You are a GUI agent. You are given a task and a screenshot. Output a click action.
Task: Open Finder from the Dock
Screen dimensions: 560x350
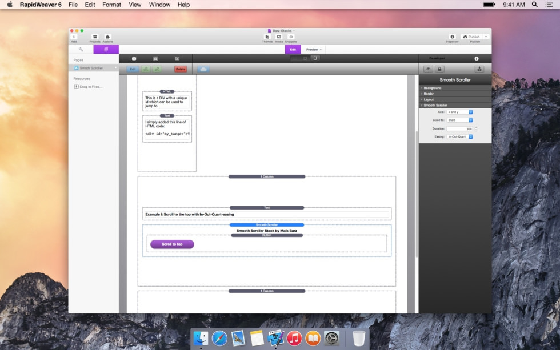tap(201, 338)
